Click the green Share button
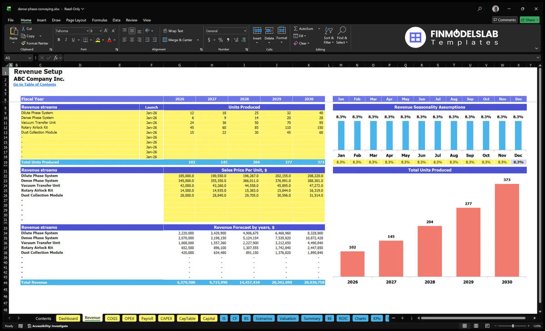Viewport: 545px width, 331px height. 530,20
